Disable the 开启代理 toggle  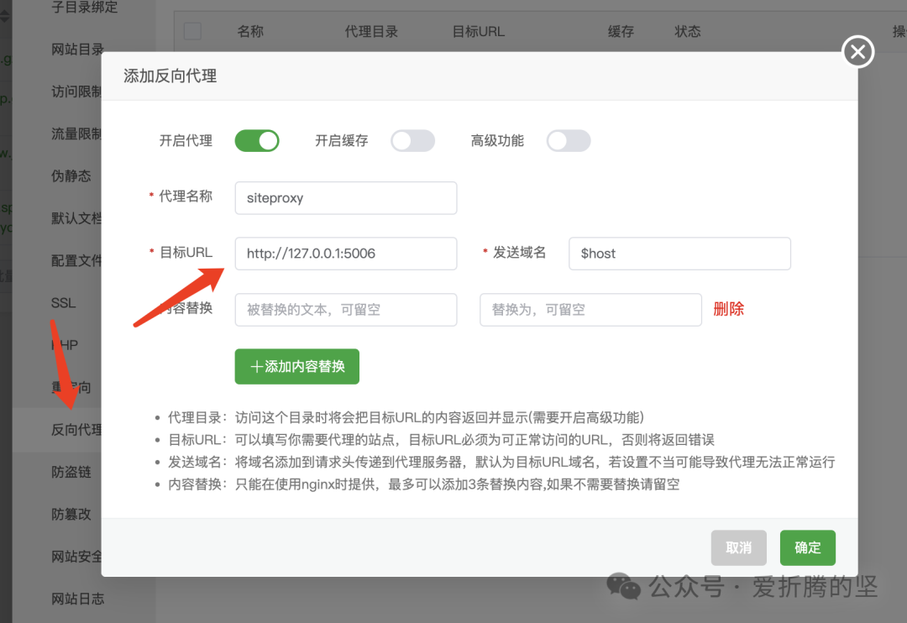pyautogui.click(x=257, y=140)
